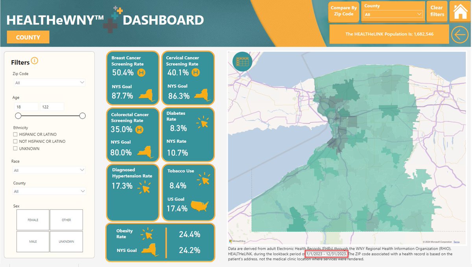The width and height of the screenshot is (472, 267).
Task: Click the 40.1% Cervical Cancer rate value
Action: 178,73
